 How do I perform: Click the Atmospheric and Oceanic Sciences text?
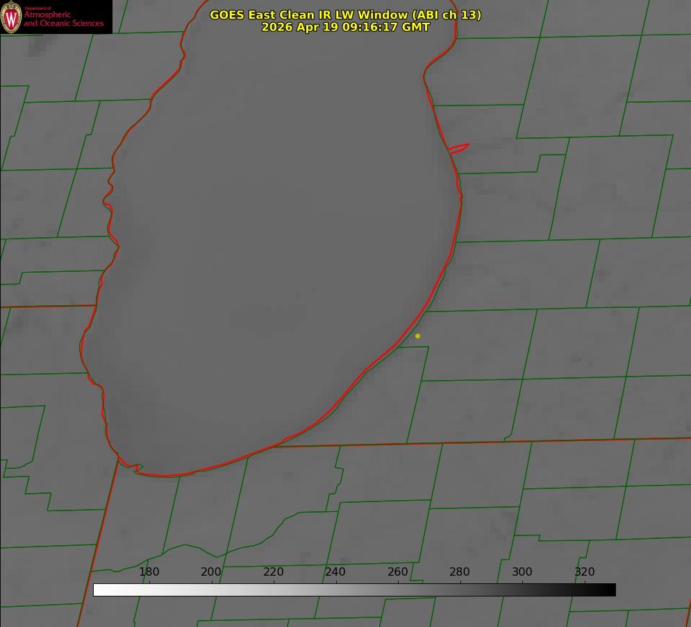[63, 19]
